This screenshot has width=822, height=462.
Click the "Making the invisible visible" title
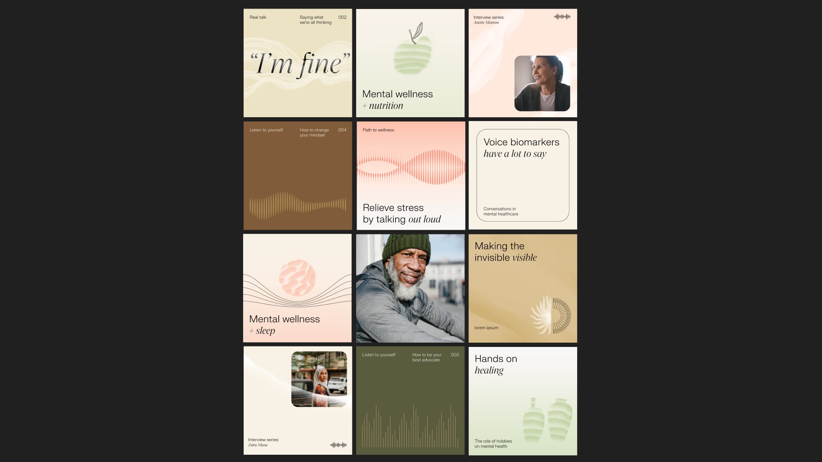click(506, 252)
